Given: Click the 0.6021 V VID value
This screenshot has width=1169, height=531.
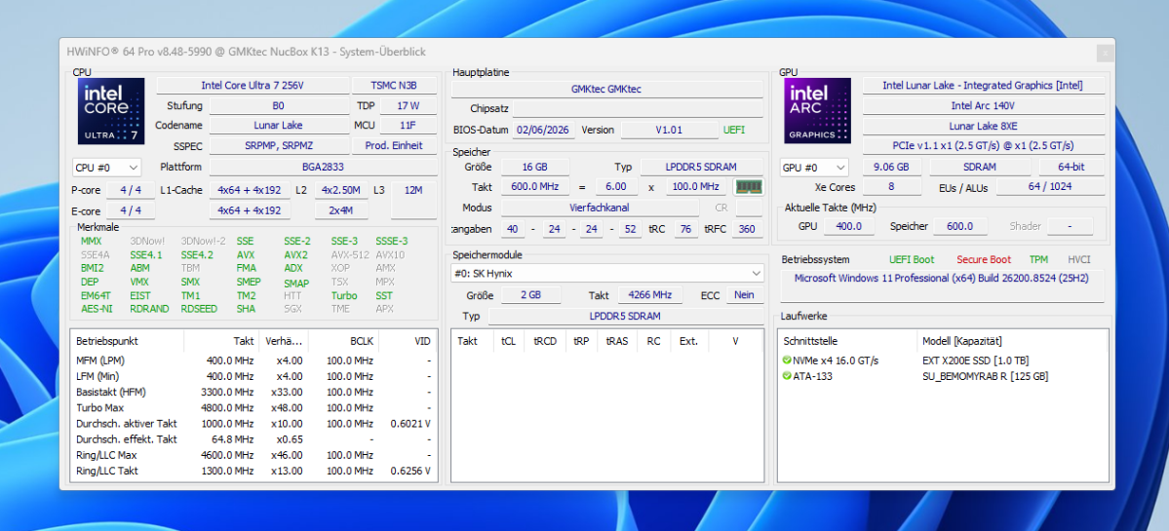Looking at the screenshot, I should pyautogui.click(x=410, y=424).
